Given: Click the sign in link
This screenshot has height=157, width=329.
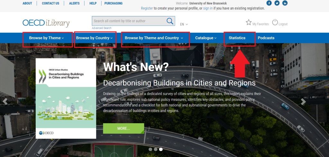Looking at the screenshot, I should tap(208, 8).
